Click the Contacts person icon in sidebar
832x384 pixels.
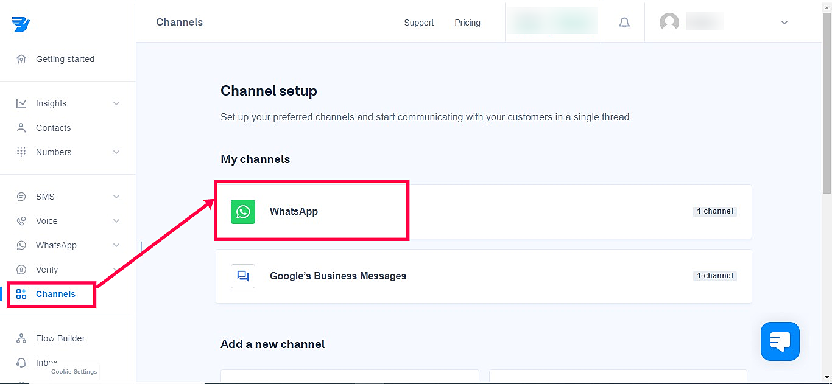[x=21, y=128]
